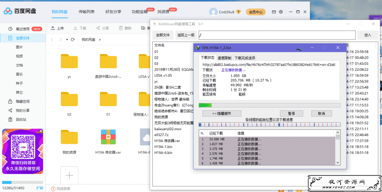Click the 文件名 column header

[x=159, y=45]
